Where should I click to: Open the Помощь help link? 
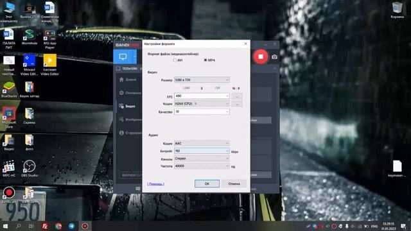(155, 184)
